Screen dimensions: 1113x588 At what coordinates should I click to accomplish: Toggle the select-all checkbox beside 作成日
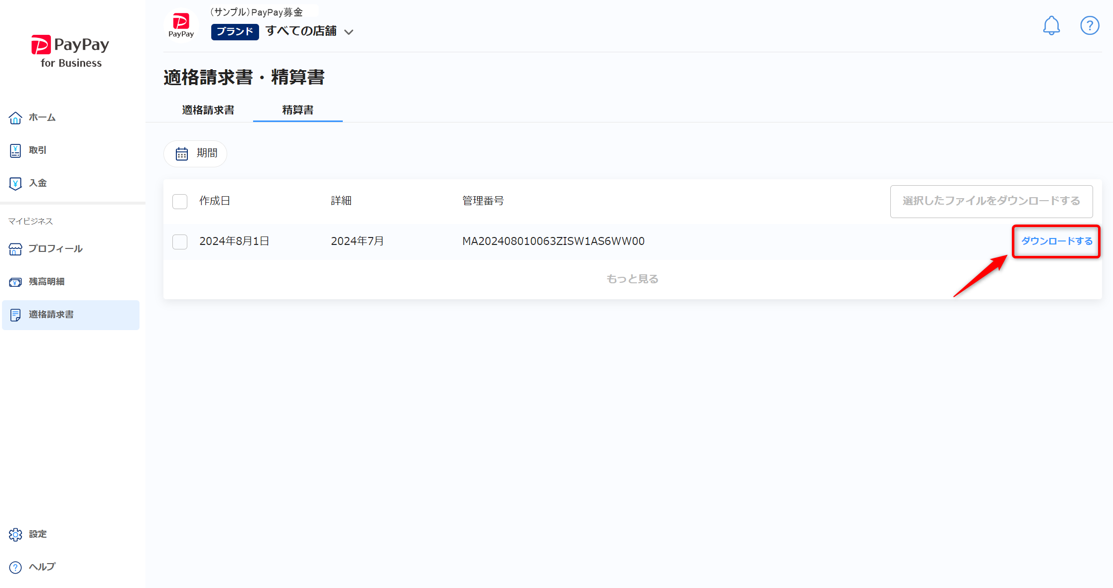point(180,201)
